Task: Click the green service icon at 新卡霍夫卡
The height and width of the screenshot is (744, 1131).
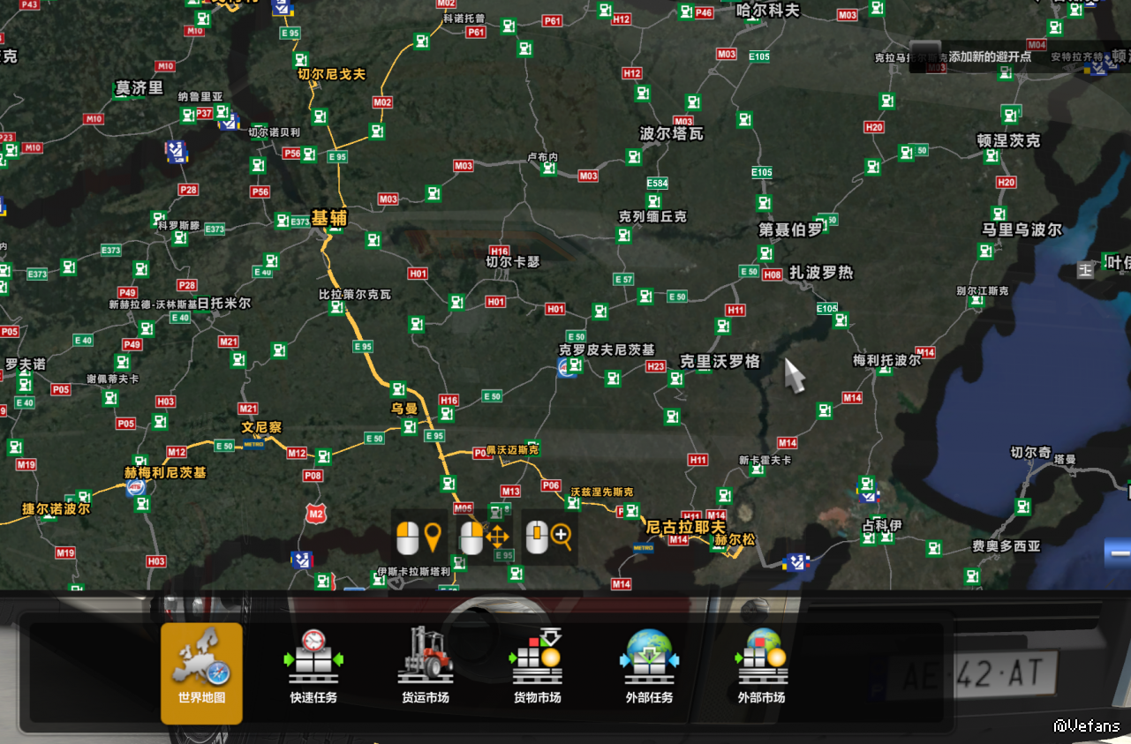Action: tap(757, 469)
